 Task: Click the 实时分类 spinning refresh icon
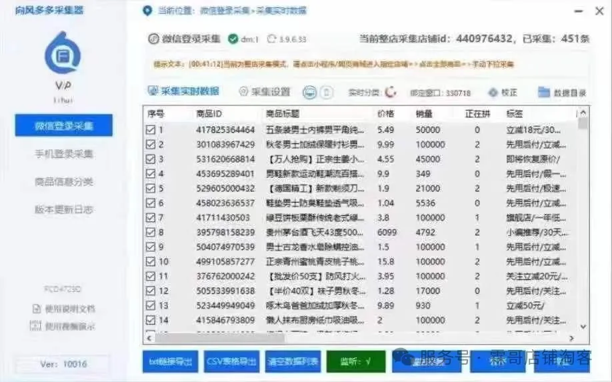tap(391, 93)
